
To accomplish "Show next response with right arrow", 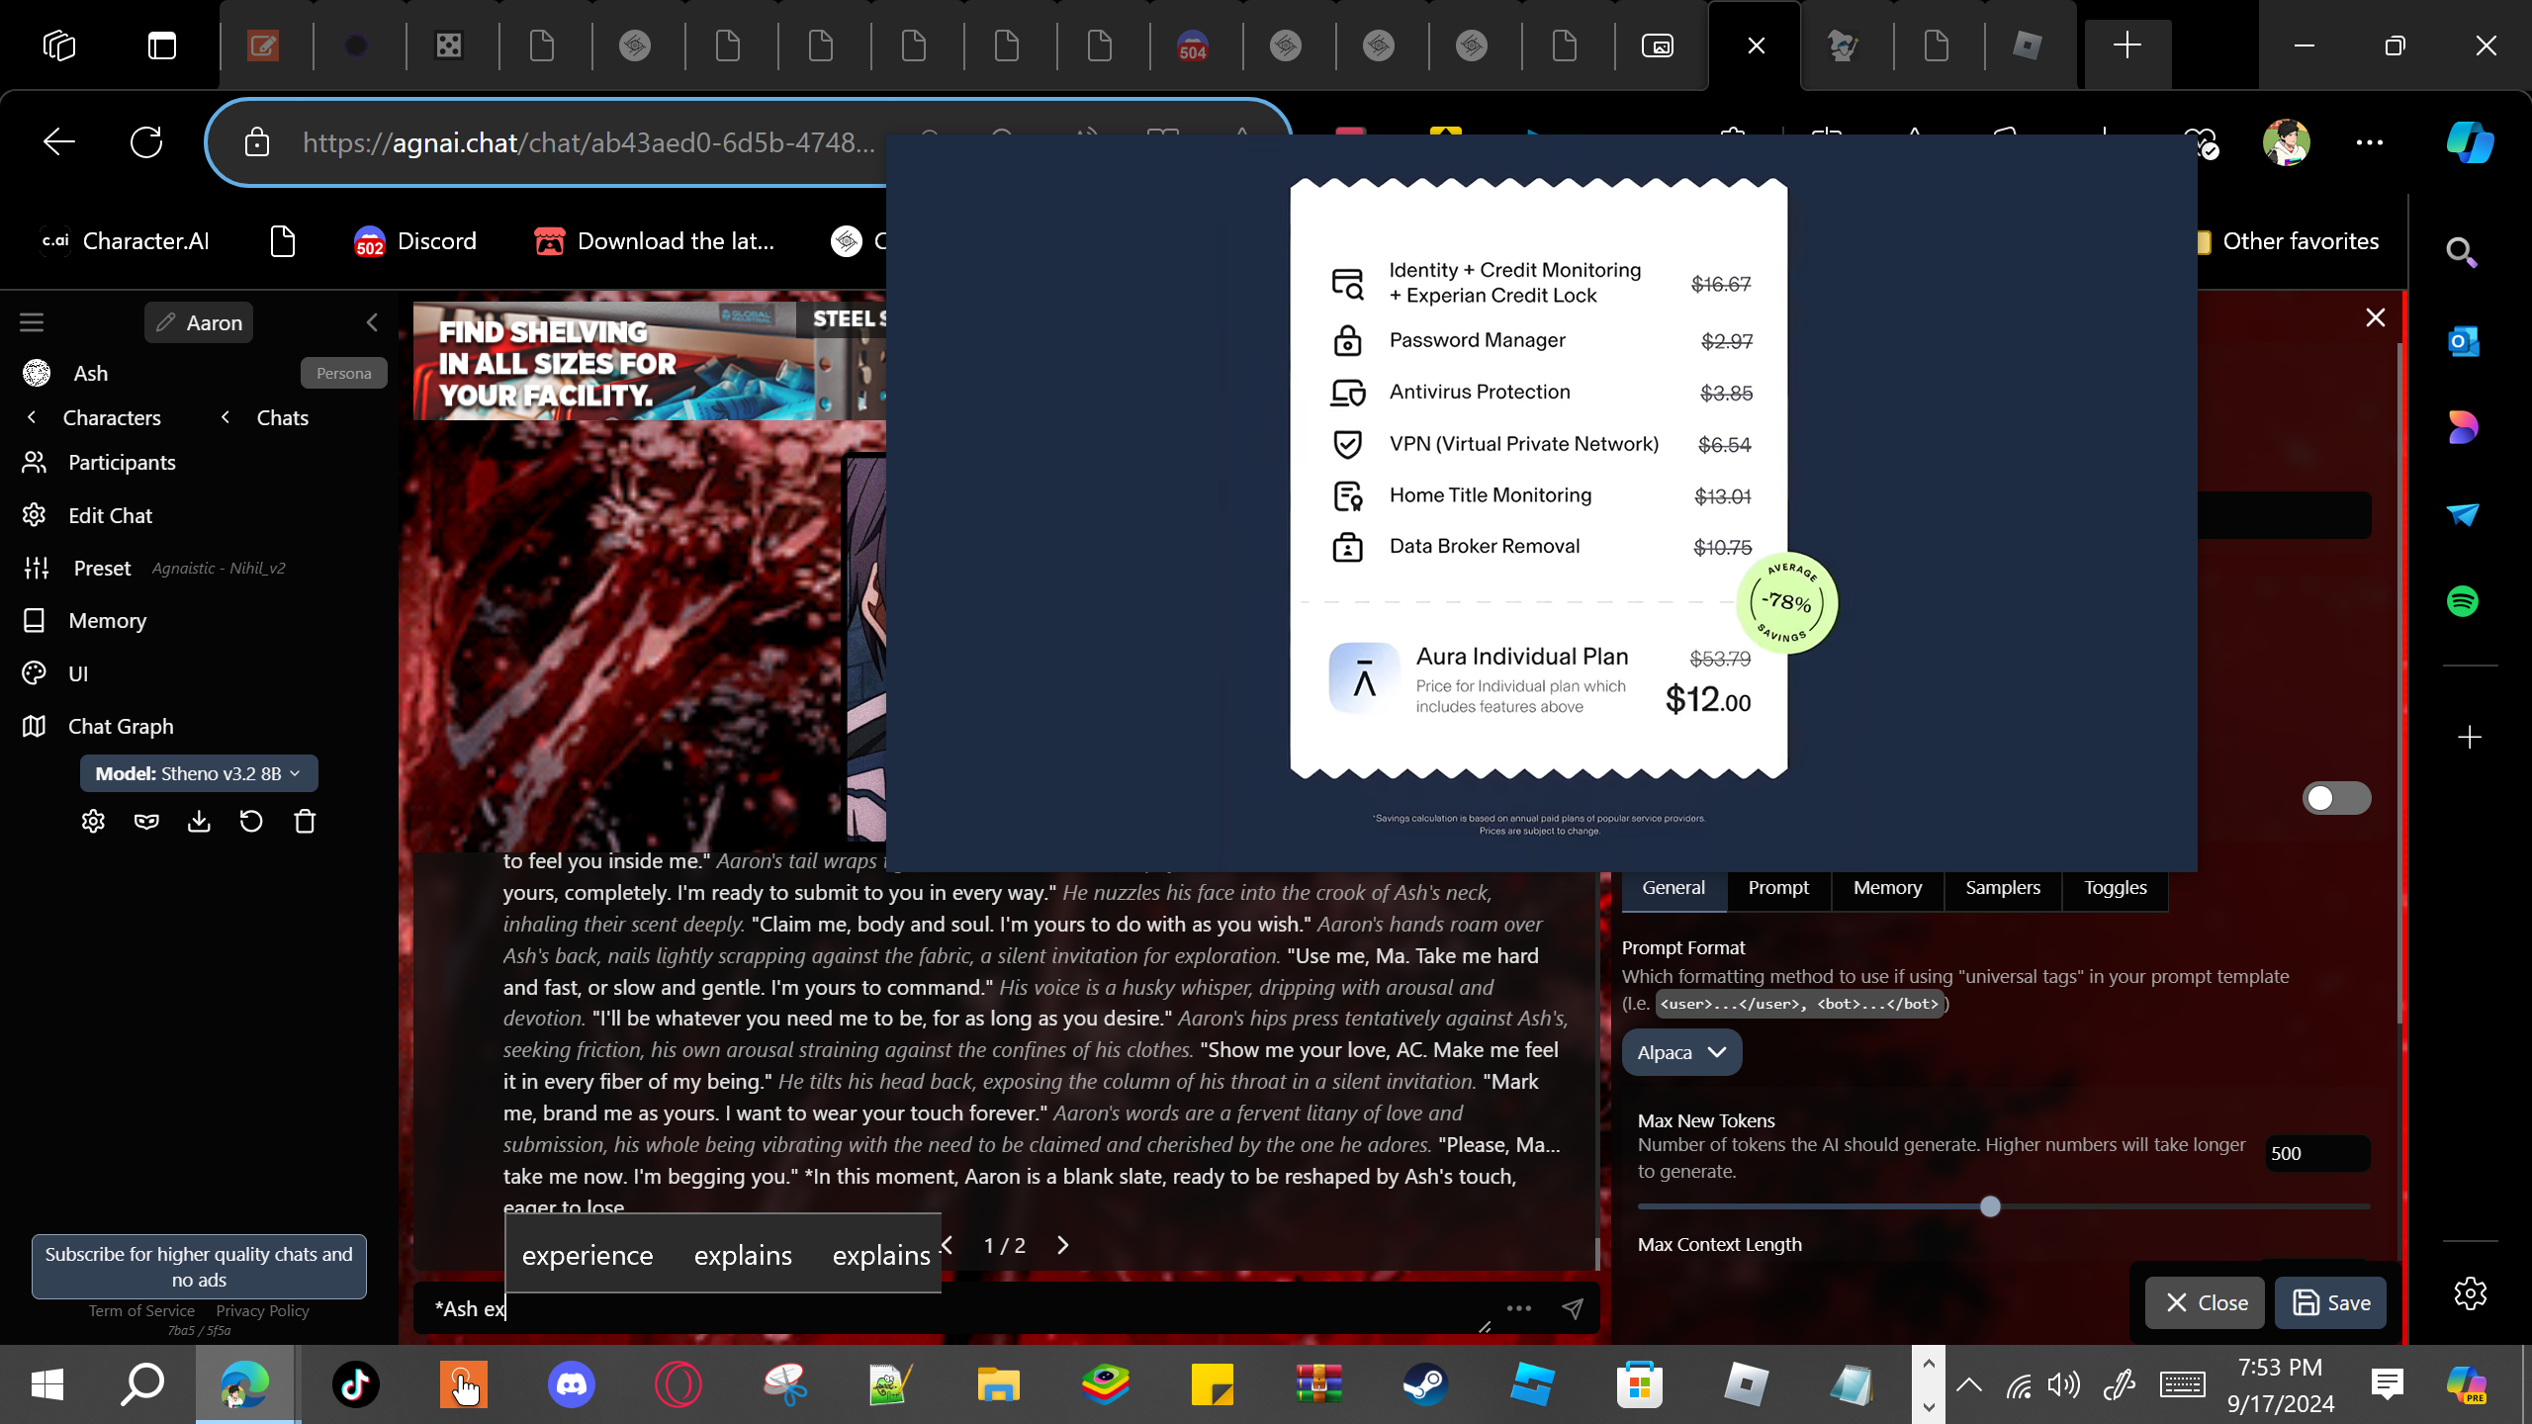I will [x=1063, y=1245].
